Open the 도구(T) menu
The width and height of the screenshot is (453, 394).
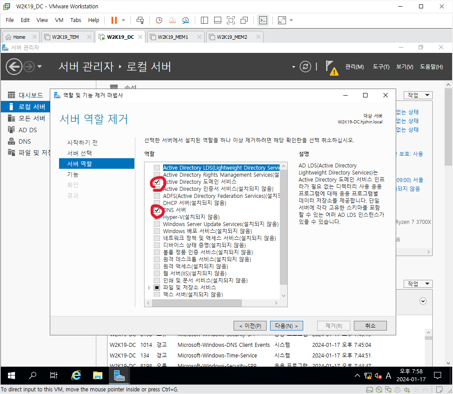[x=381, y=67]
